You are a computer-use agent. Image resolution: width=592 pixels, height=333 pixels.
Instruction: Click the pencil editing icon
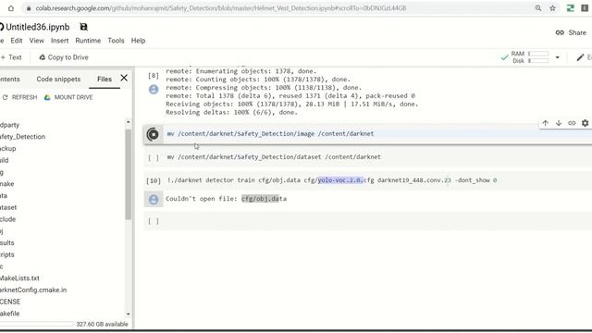(580, 57)
